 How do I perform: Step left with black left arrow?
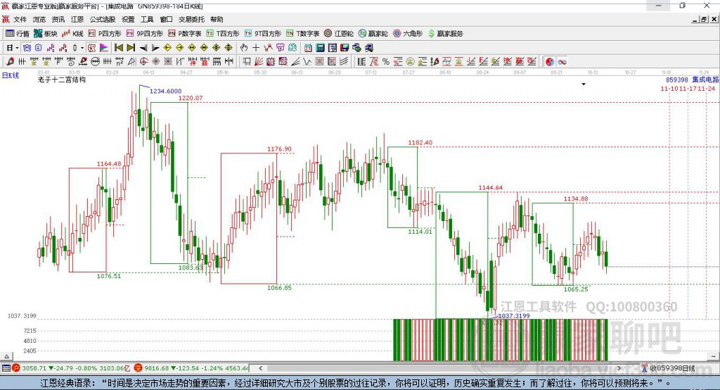(143, 48)
